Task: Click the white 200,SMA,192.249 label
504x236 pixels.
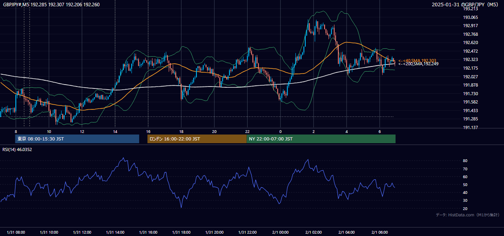Action: coord(418,64)
